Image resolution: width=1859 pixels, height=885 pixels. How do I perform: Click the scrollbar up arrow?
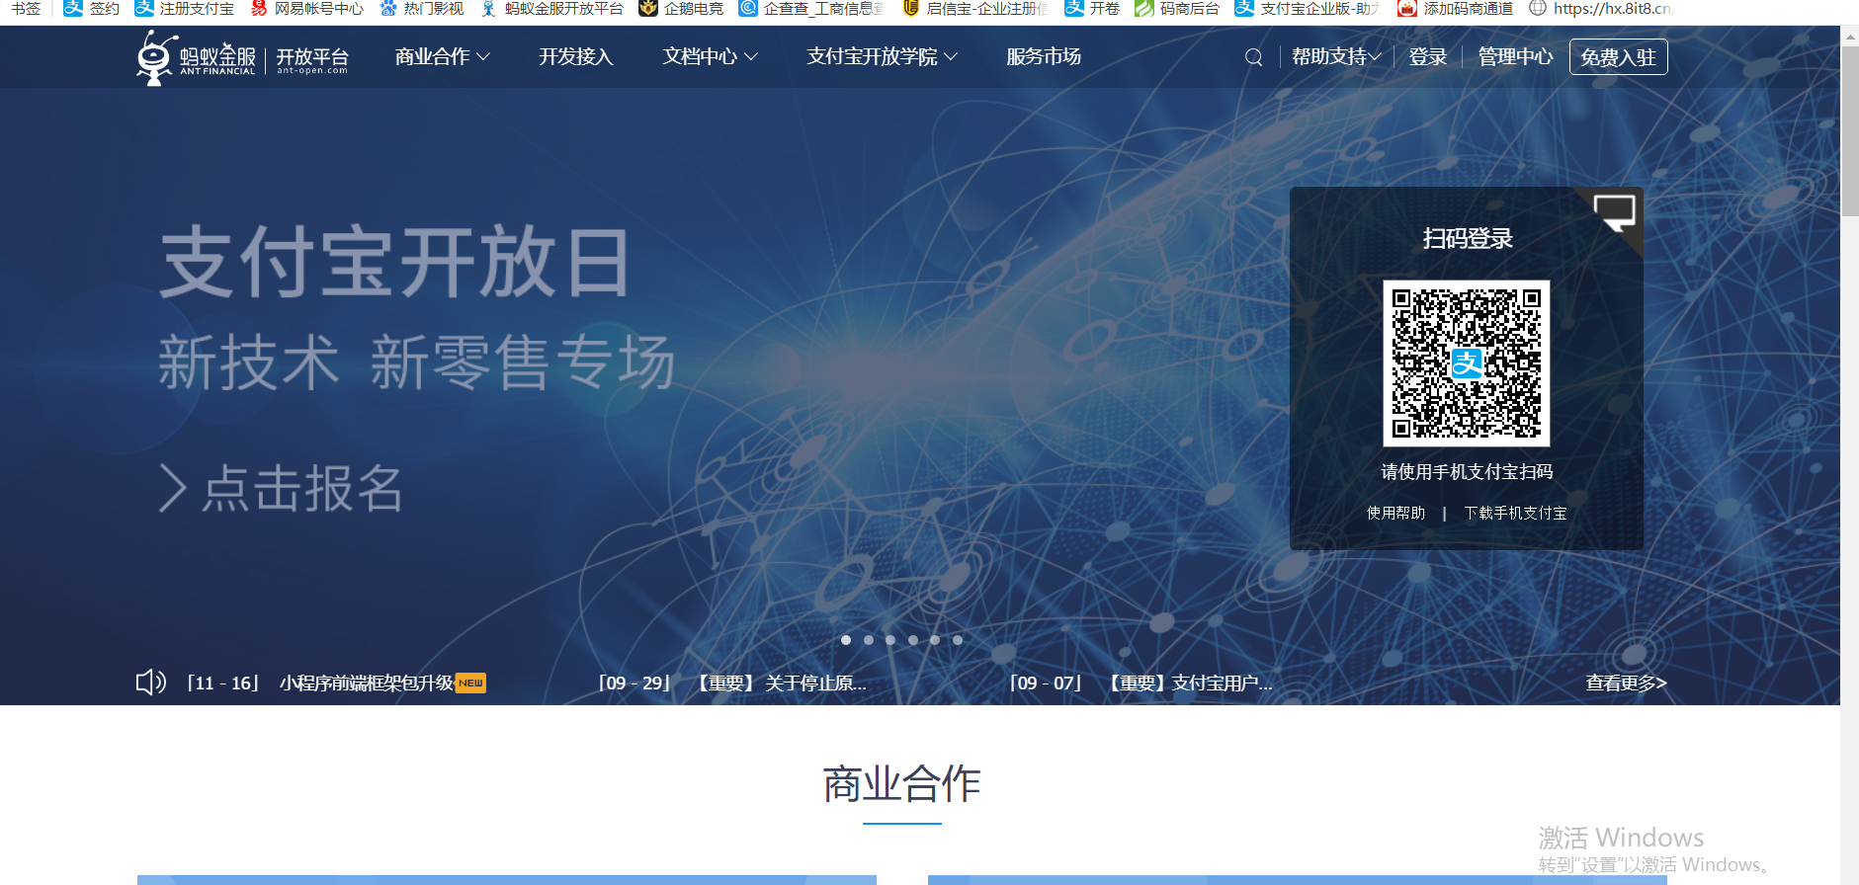tap(1850, 37)
